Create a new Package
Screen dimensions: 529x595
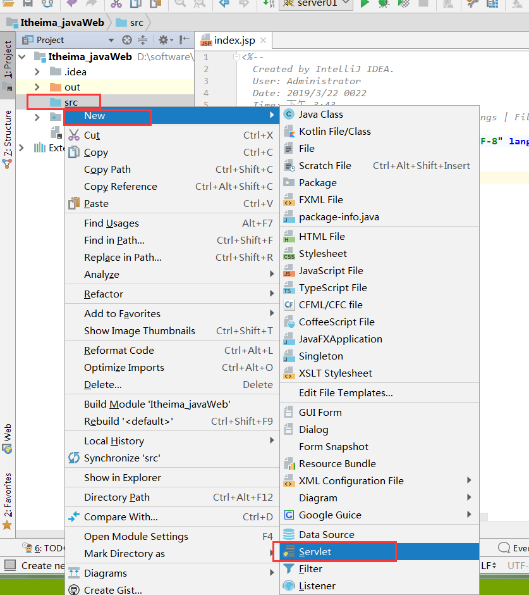(x=379, y=182)
